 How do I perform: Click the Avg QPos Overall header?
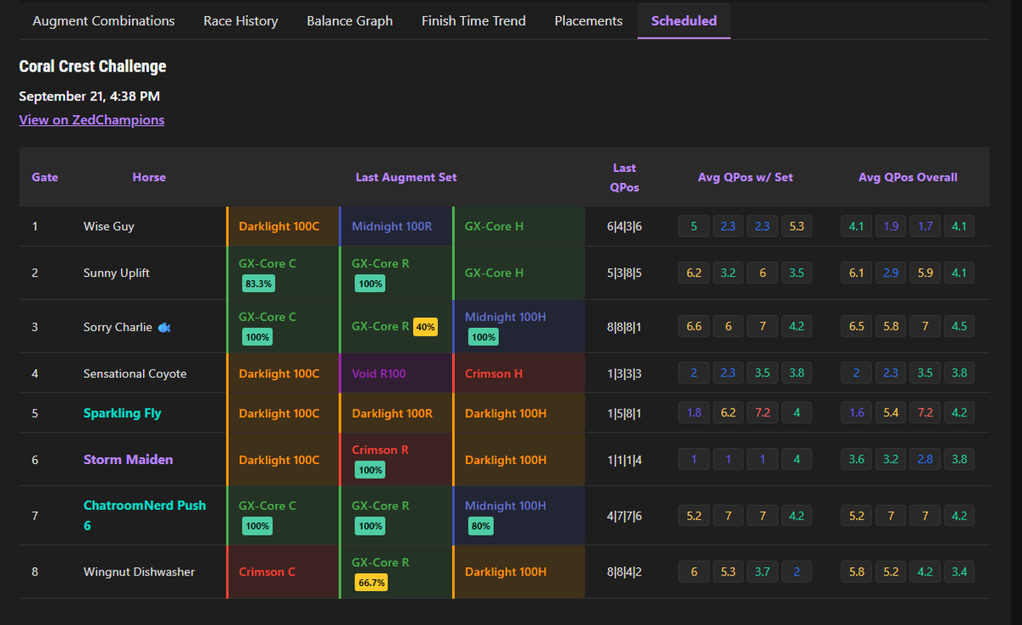click(908, 177)
